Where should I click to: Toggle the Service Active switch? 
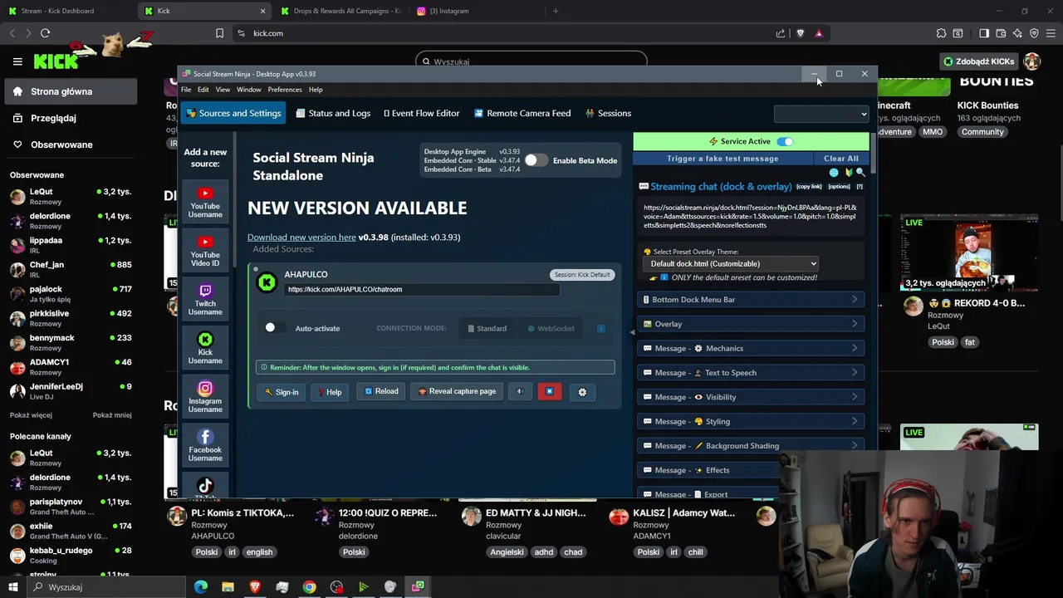coord(785,141)
